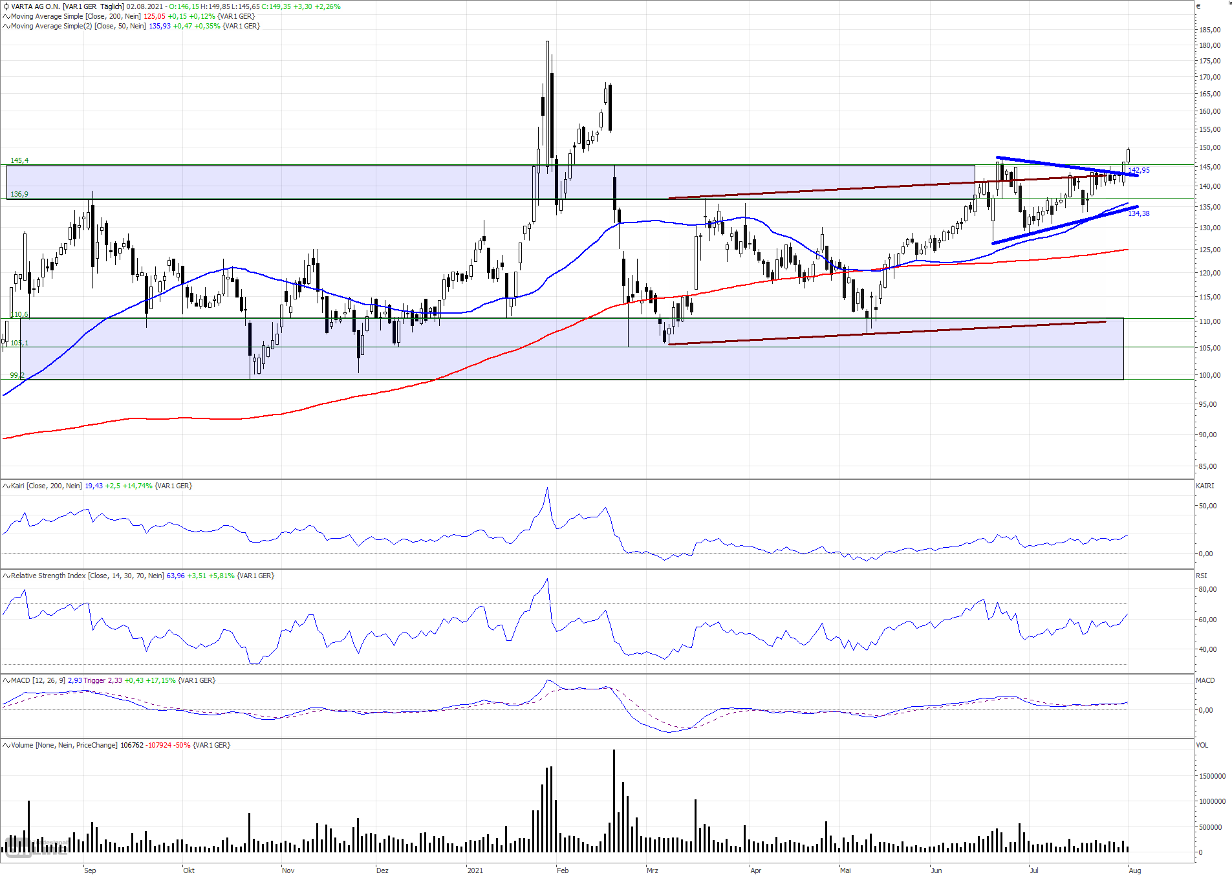Click the RSI axis caption
This screenshot has width=1232, height=875.
click(x=1202, y=576)
